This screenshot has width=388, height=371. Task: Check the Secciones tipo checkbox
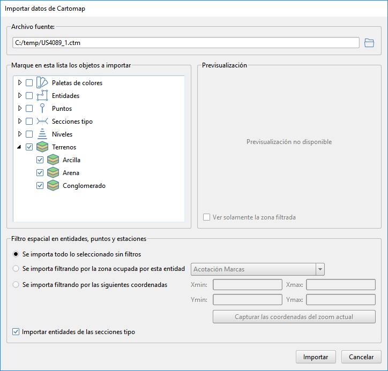coord(29,121)
